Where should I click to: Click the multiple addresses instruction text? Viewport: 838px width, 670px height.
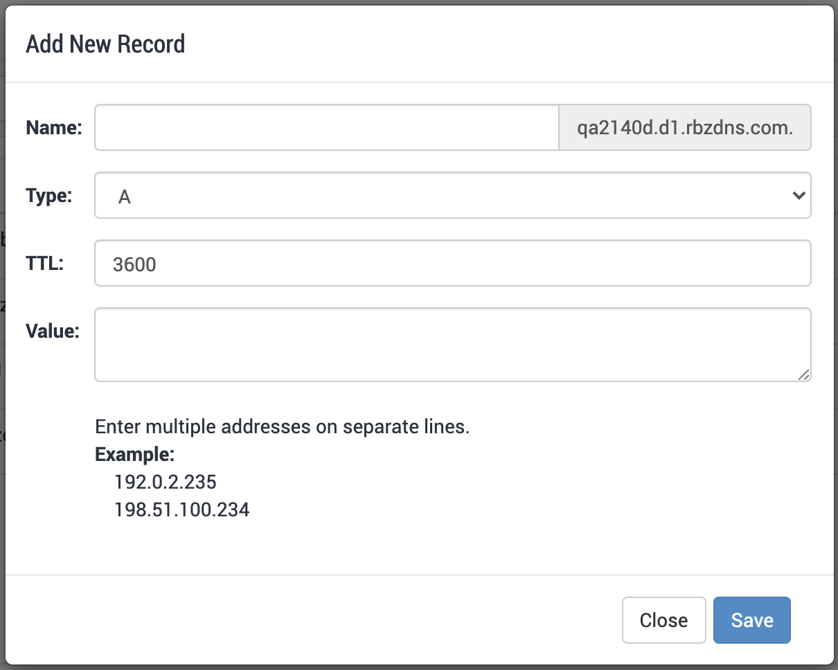(283, 426)
